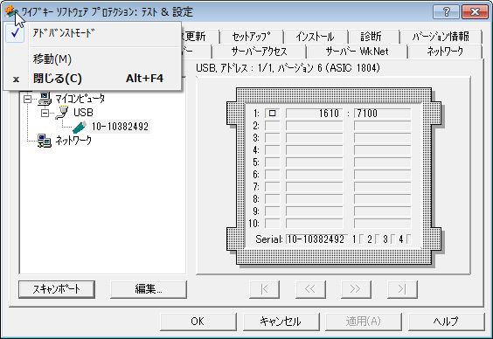Toggle checkbox 3 beside Serial number

click(393, 239)
